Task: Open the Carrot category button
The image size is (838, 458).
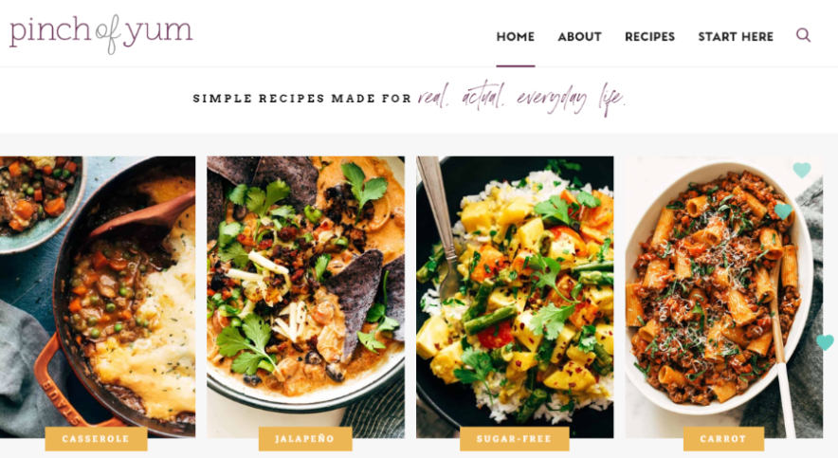Action: tap(723, 439)
